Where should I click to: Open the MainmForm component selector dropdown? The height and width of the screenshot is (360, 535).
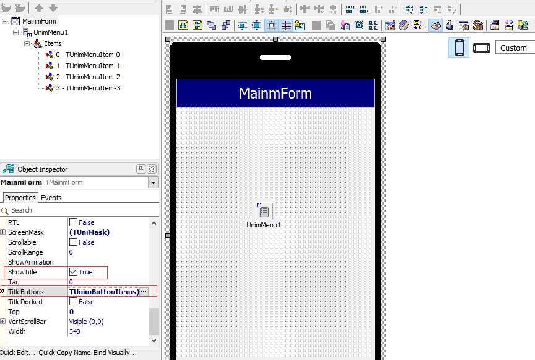tap(153, 183)
